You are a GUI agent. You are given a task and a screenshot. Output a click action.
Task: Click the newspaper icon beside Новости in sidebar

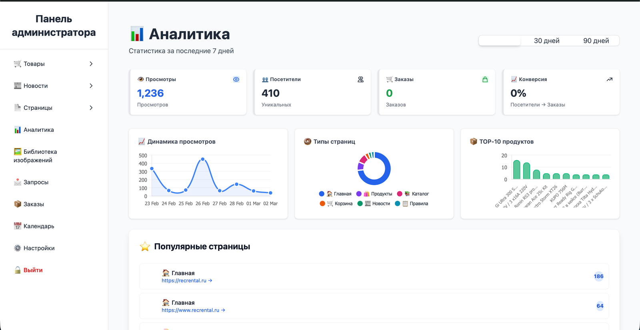(18, 86)
